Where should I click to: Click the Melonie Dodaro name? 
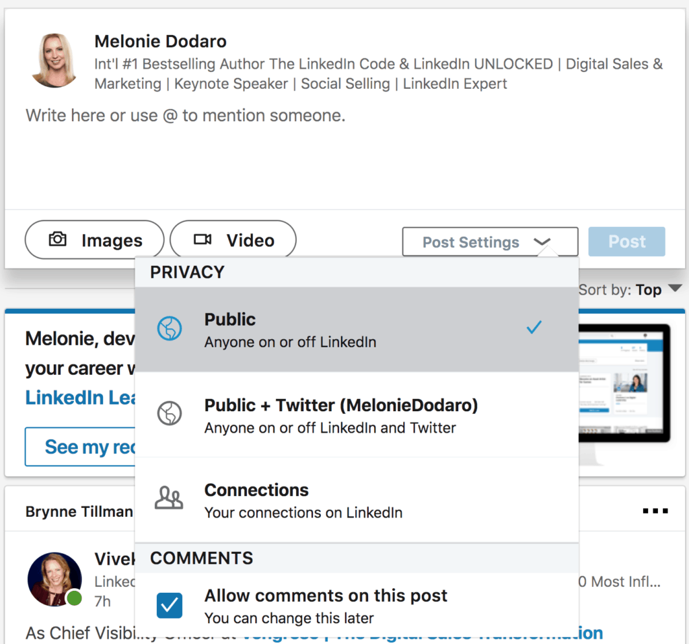click(160, 41)
